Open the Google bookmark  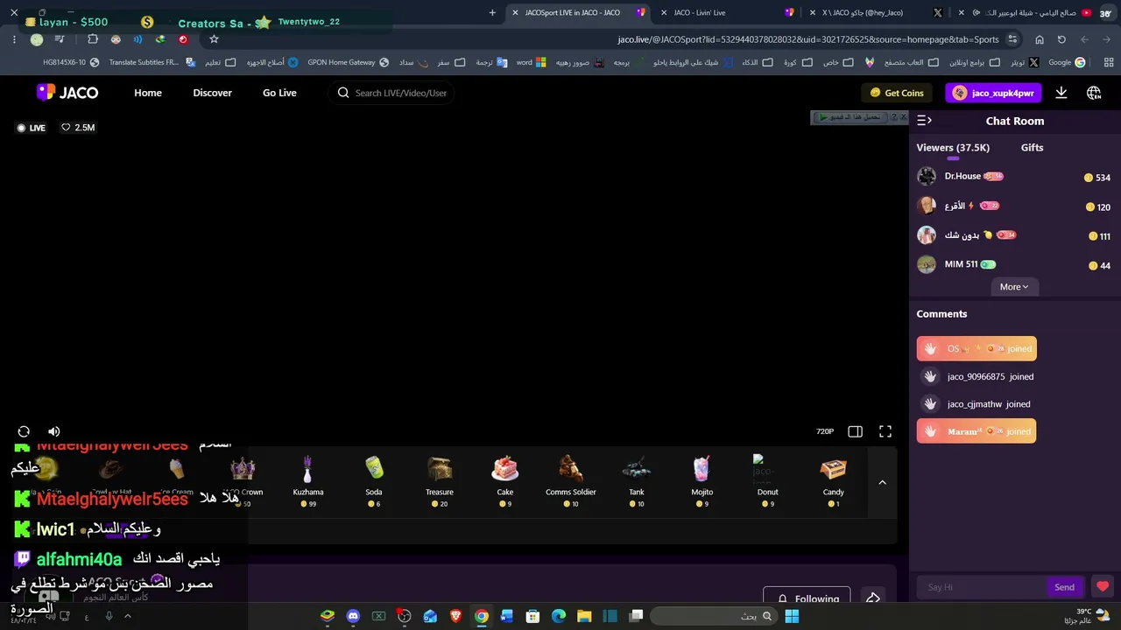click(x=1067, y=63)
